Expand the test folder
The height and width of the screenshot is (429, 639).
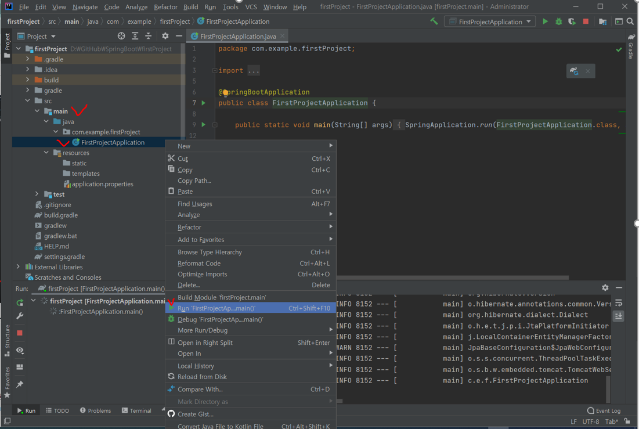point(37,194)
